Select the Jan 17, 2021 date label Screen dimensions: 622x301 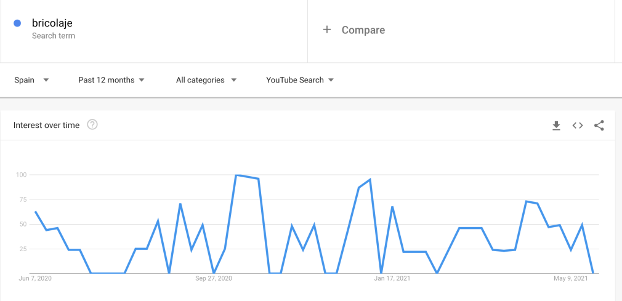point(392,279)
